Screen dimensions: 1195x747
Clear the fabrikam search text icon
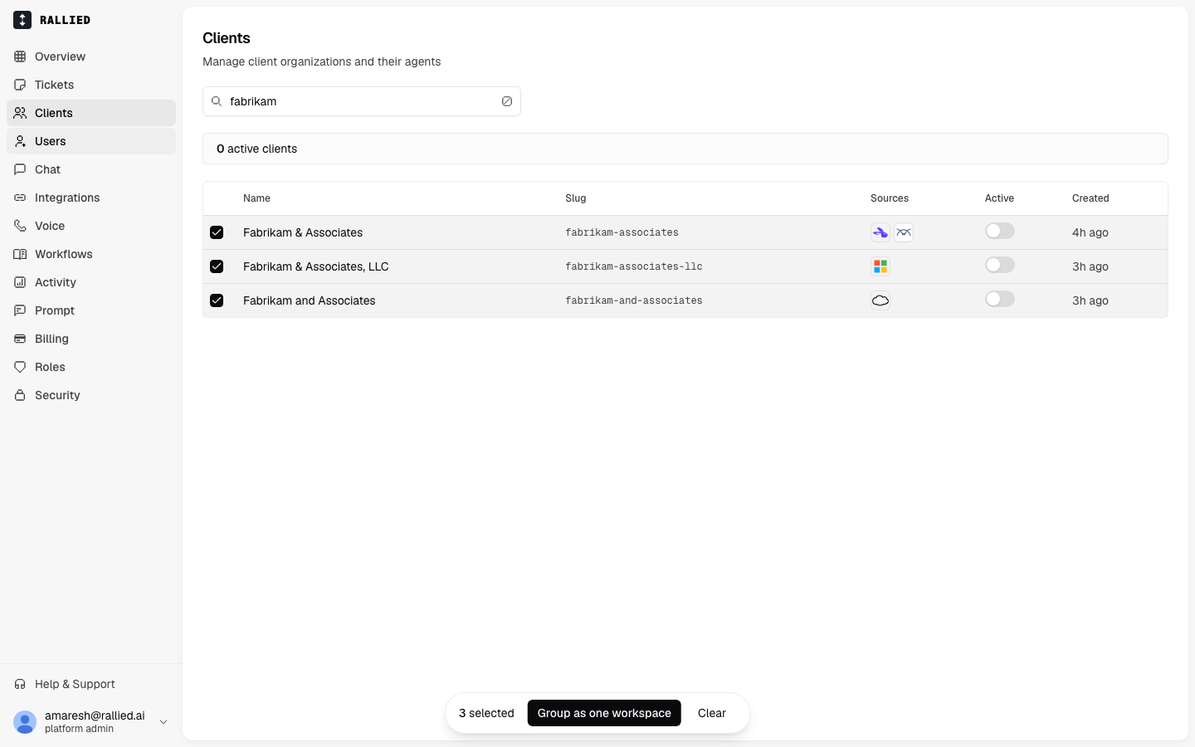[x=507, y=101]
